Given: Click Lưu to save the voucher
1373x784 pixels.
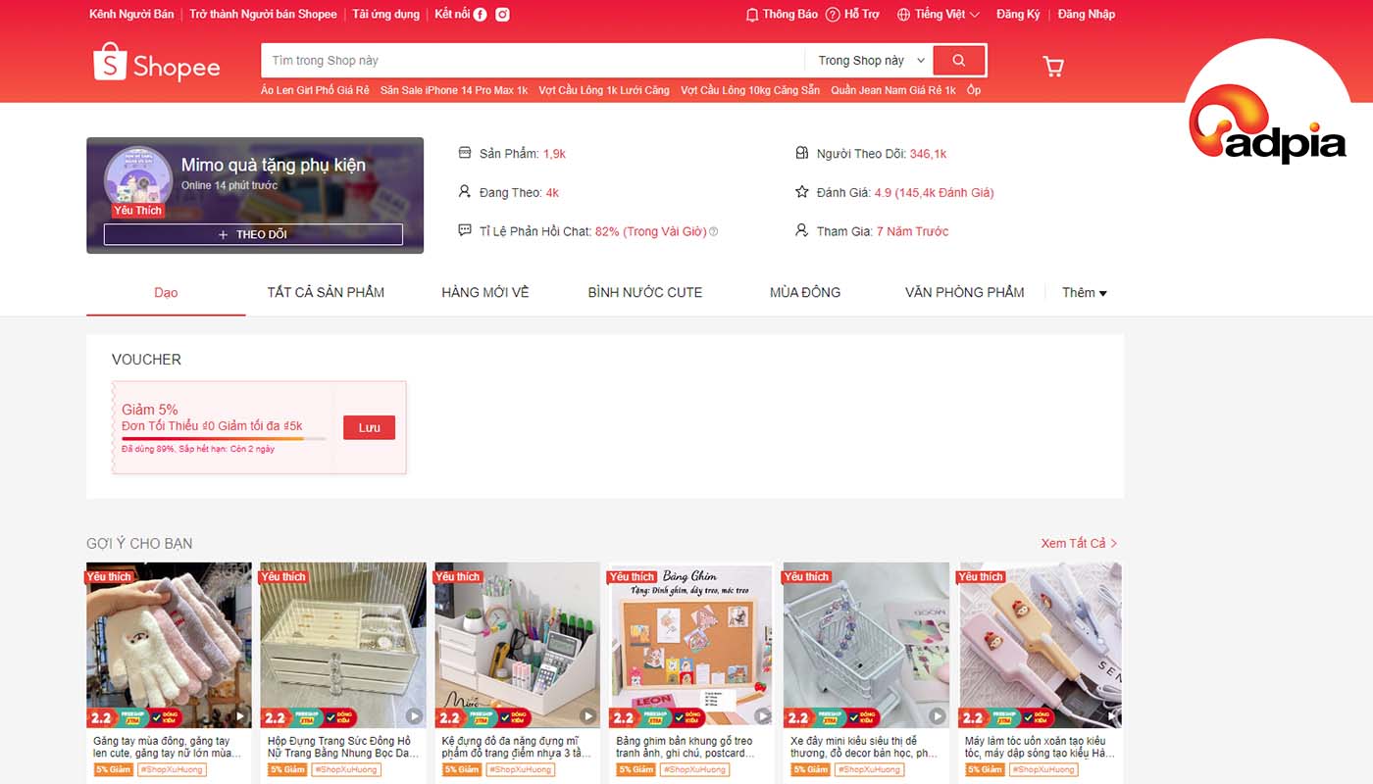Looking at the screenshot, I should click(369, 427).
